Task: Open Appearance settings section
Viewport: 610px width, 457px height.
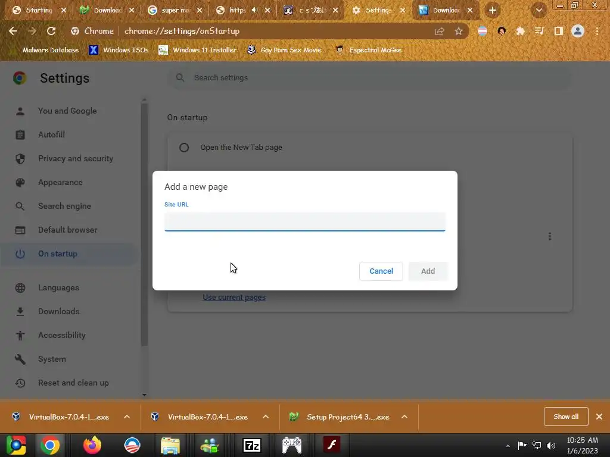Action: pyautogui.click(x=60, y=182)
